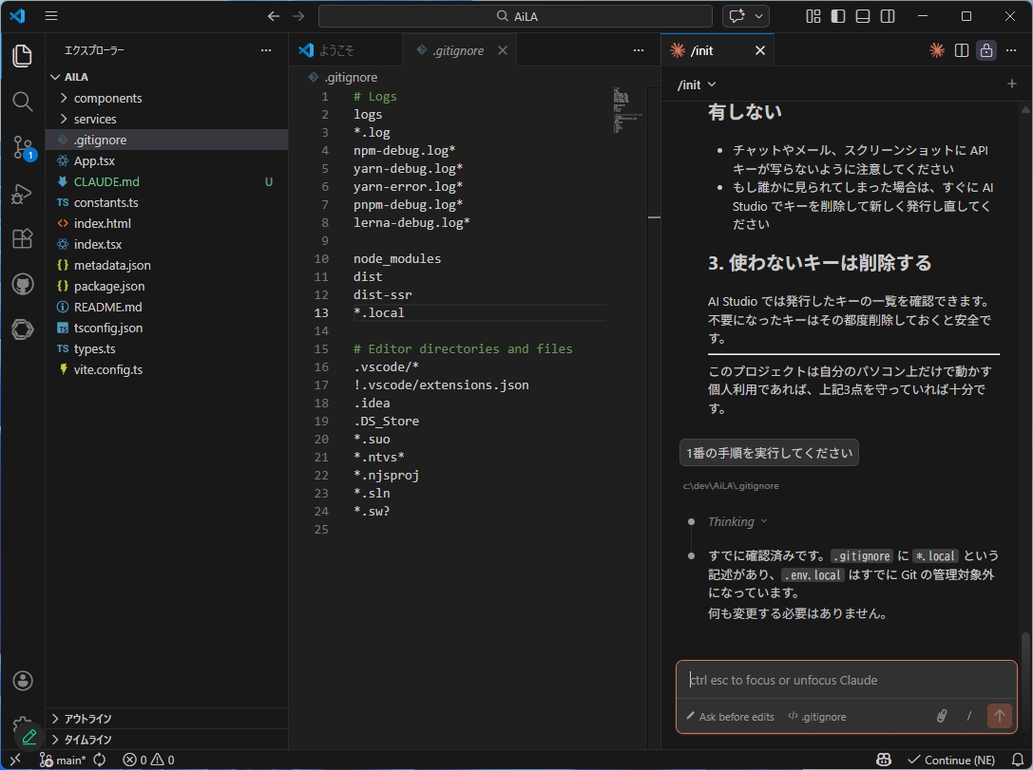Viewport: 1033px width, 770px height.
Task: Open Explorer panel more actions ellipsis
Action: 266,50
